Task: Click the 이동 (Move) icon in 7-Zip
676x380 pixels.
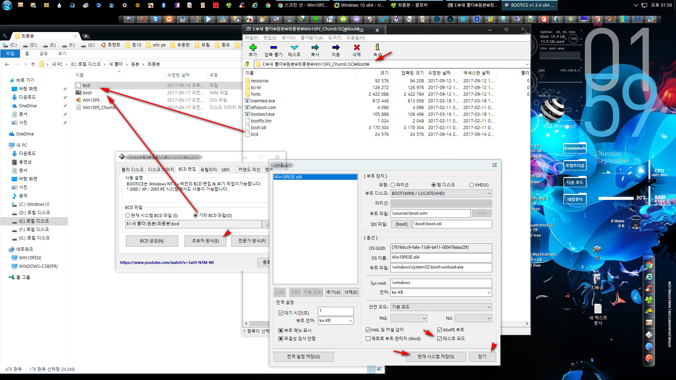Action: [x=336, y=47]
